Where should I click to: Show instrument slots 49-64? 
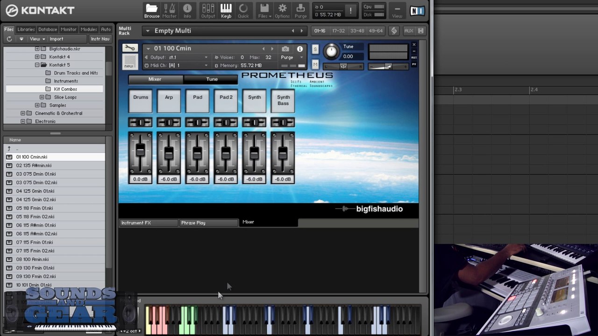376,31
